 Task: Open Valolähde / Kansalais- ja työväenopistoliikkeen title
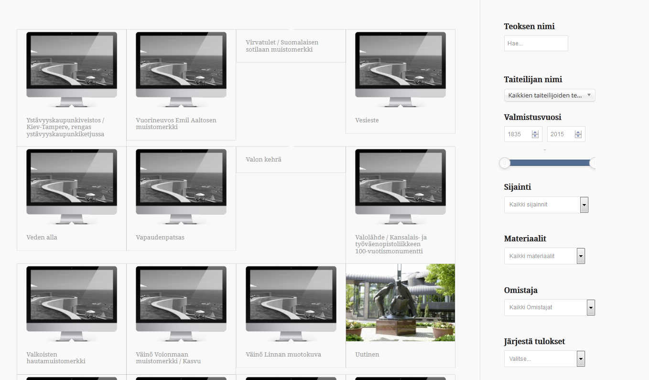click(x=391, y=244)
